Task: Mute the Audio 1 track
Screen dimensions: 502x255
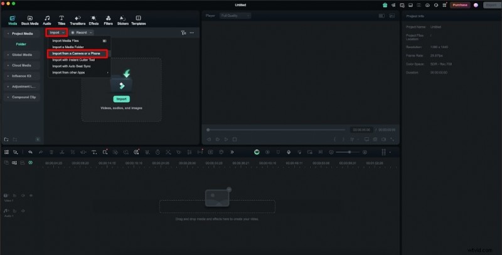Action: [23, 211]
